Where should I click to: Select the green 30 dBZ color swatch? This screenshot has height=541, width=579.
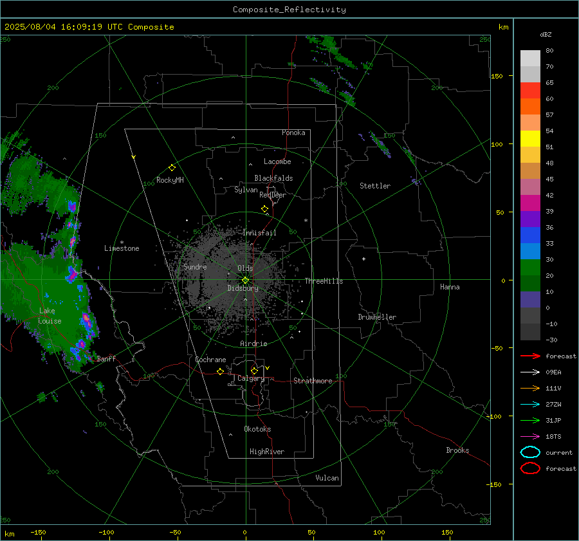tap(530, 268)
